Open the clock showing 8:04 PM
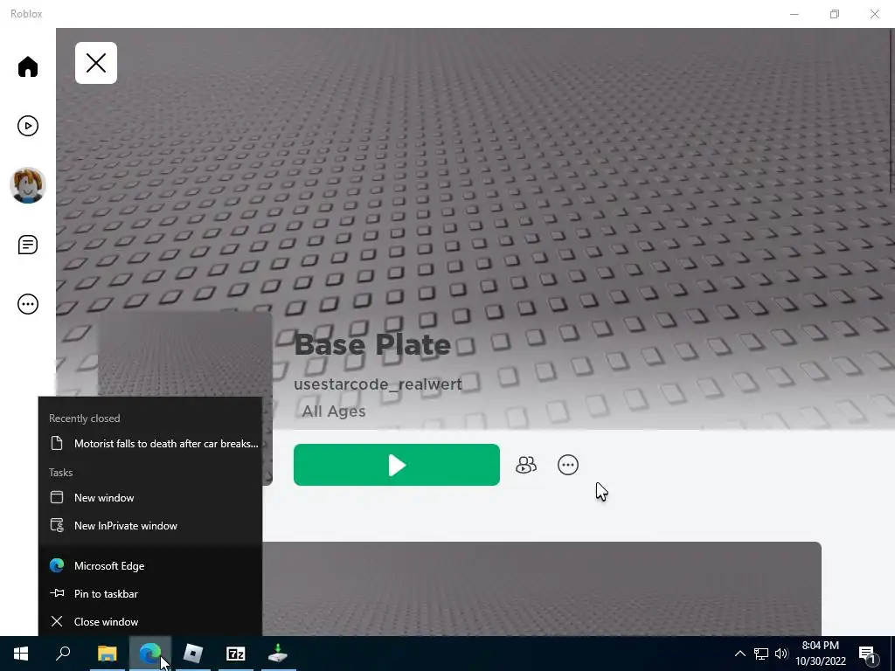 [820, 654]
